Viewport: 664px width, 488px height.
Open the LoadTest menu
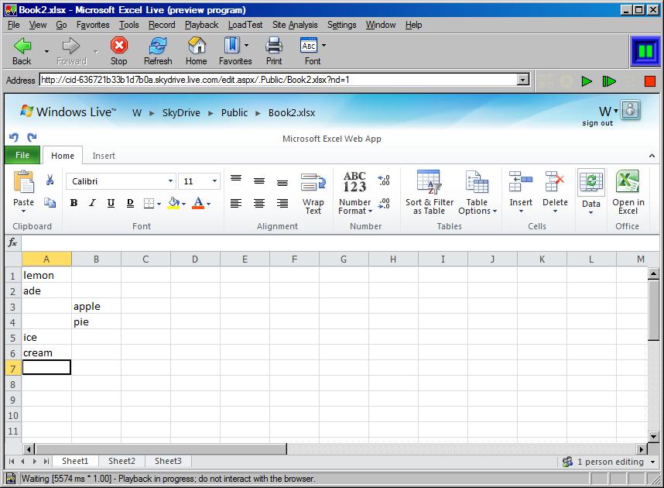[245, 25]
